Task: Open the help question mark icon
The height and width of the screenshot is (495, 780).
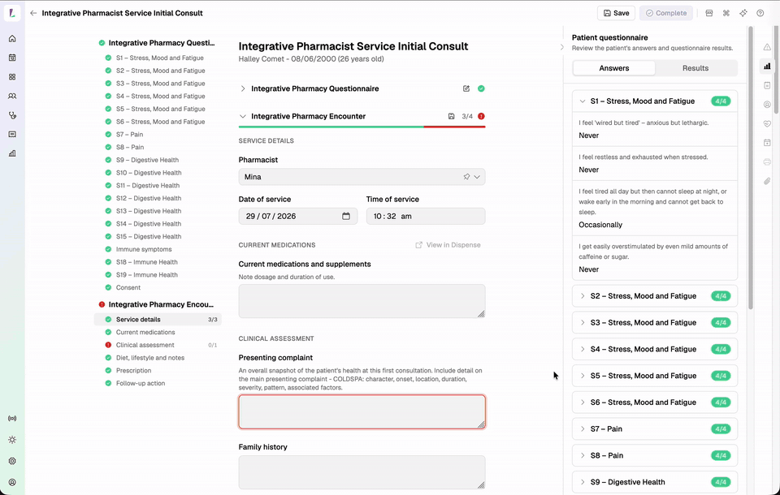Action: click(x=760, y=13)
